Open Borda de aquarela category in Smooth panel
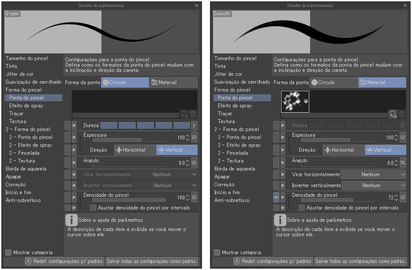 235,169
